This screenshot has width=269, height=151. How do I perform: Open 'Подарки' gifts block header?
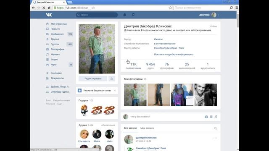83,101
